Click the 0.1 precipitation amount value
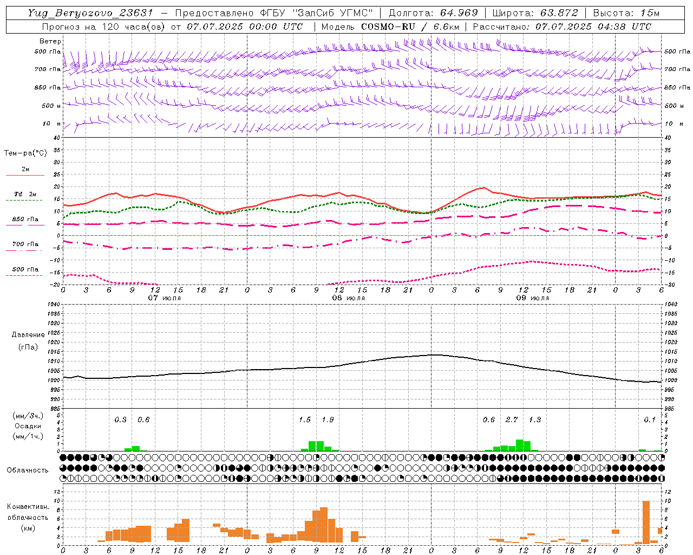 tap(650, 420)
